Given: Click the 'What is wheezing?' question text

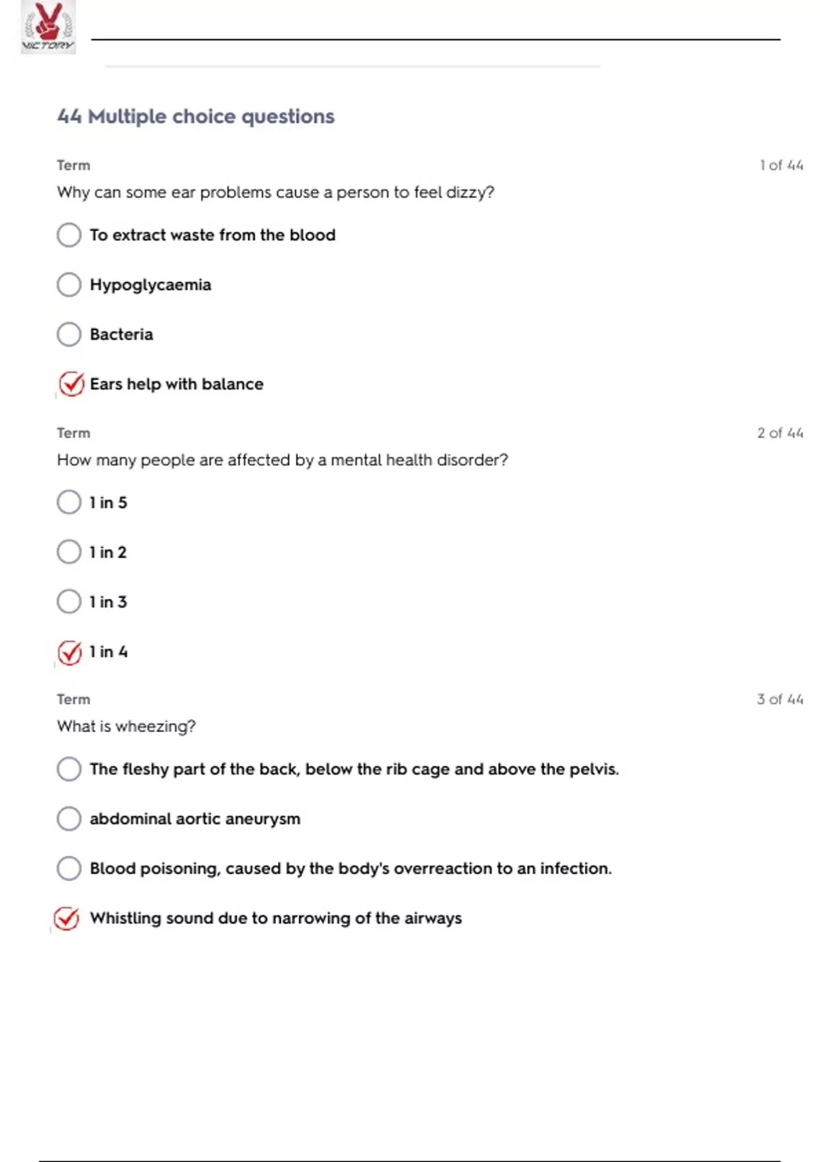Looking at the screenshot, I should [x=126, y=726].
